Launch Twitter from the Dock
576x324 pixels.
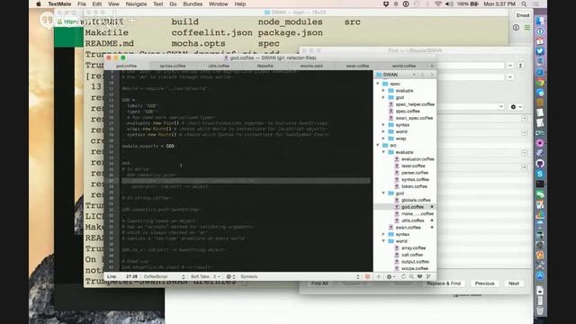coord(540,51)
